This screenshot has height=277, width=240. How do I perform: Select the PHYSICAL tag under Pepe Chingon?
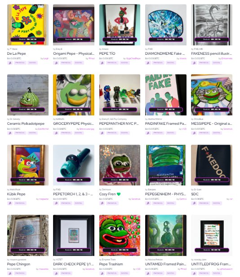point(20,273)
